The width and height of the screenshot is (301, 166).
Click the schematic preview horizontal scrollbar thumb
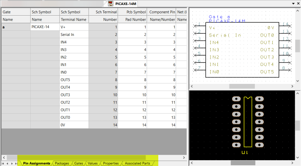pyautogui.click(x=242, y=86)
